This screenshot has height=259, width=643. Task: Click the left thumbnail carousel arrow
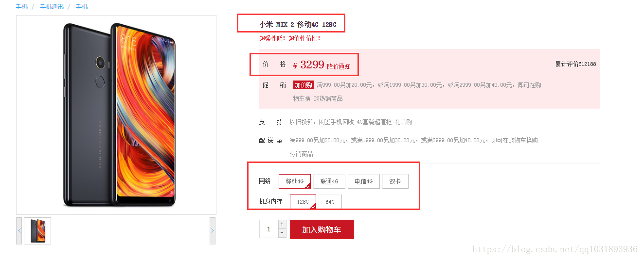pos(19,231)
